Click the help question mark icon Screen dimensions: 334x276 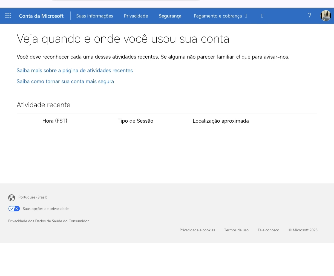[x=309, y=16]
